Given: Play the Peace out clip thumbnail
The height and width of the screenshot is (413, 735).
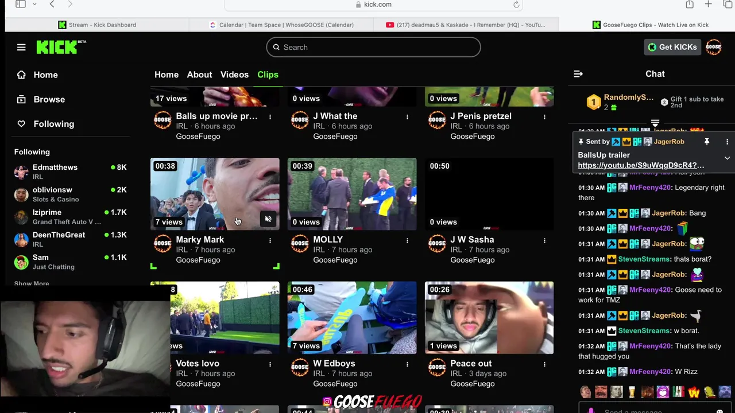Looking at the screenshot, I should 489,317.
